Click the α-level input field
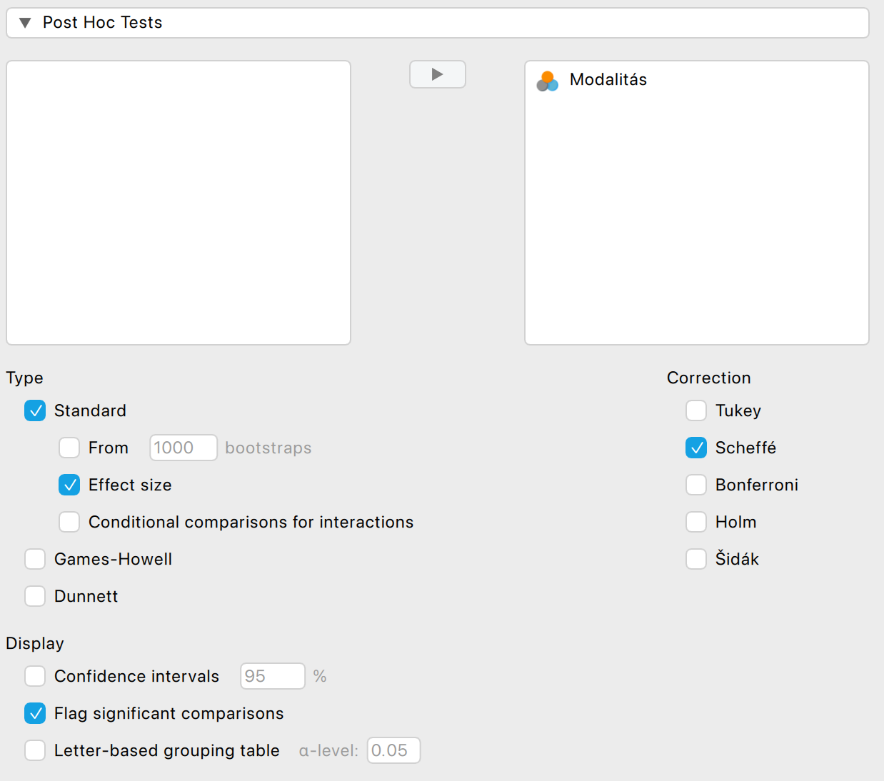 coord(393,750)
